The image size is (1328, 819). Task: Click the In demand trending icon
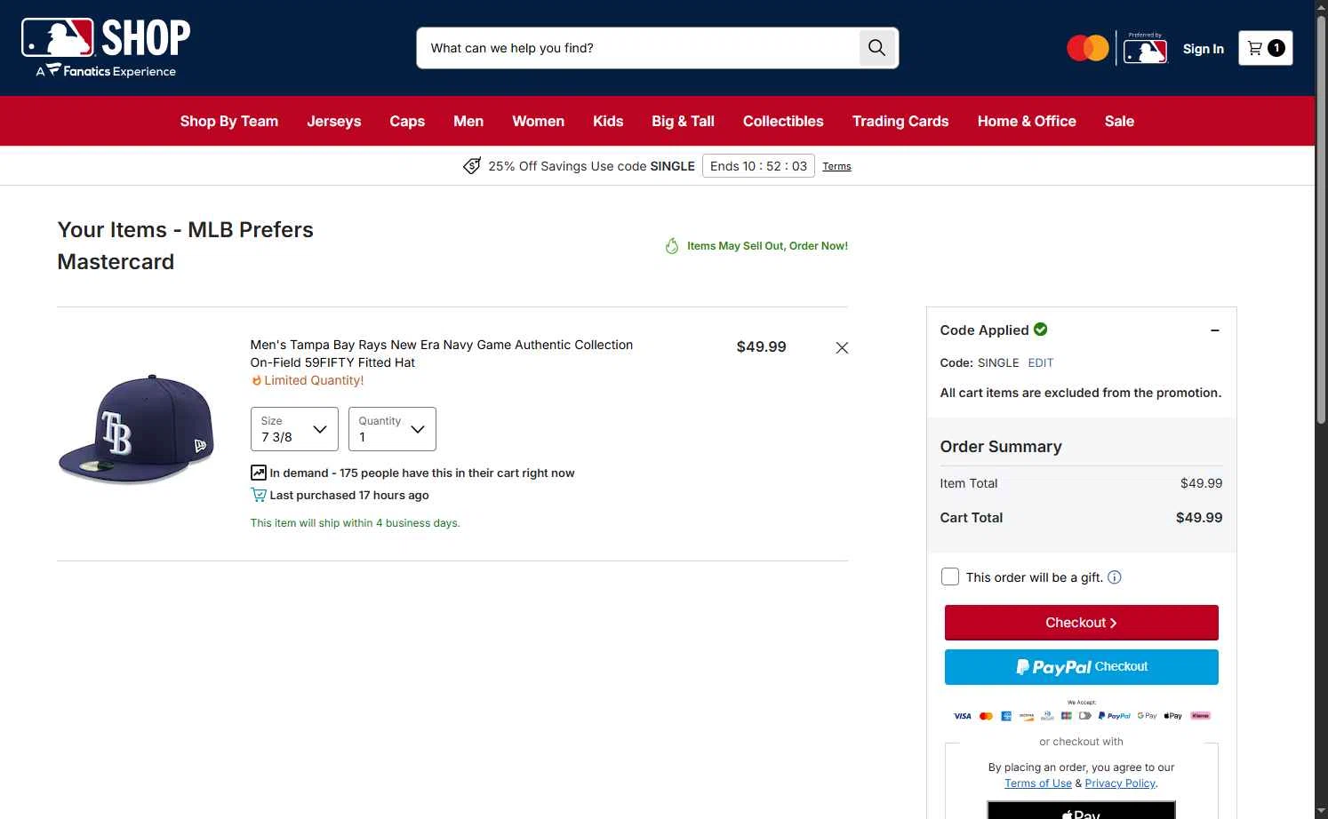tap(259, 473)
